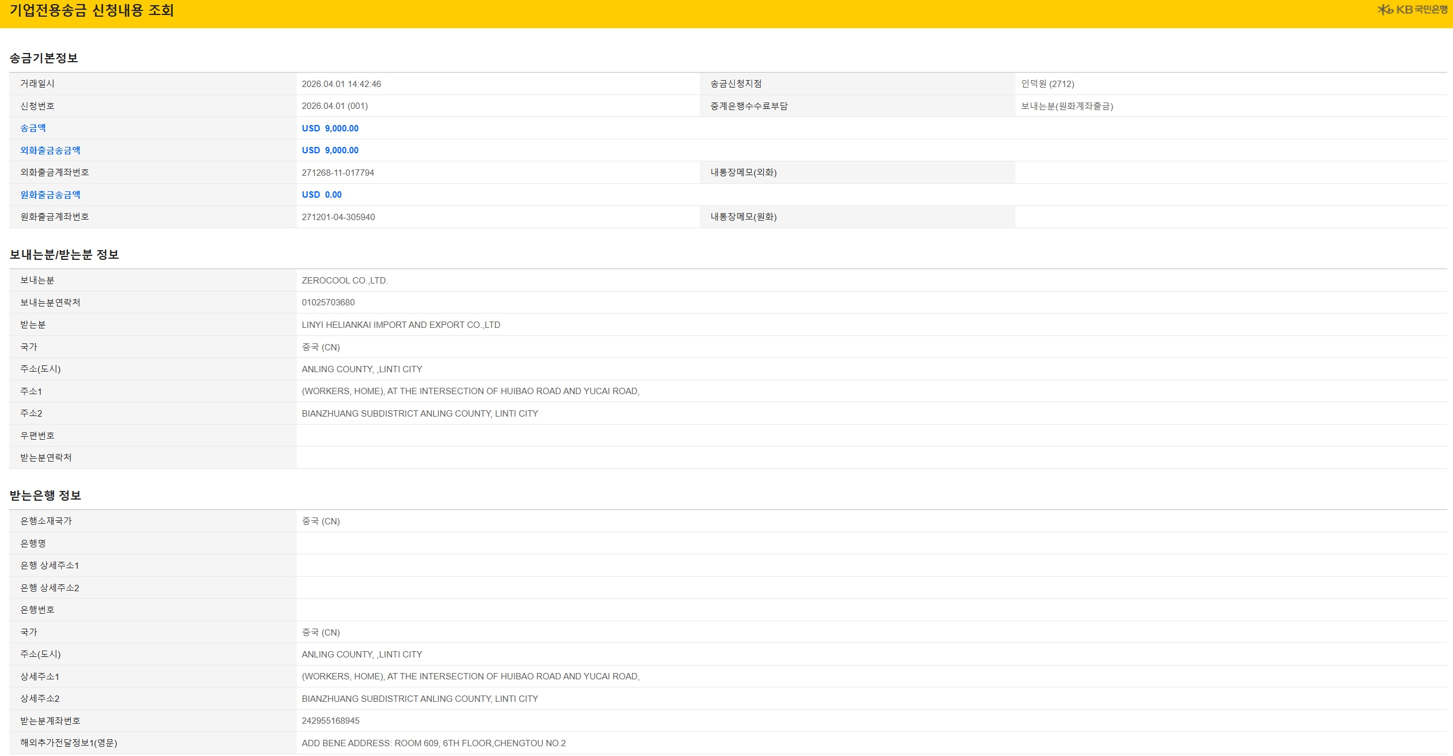The width and height of the screenshot is (1453, 756).
Task: Click the 원화출금송금액 USD 0.00 value
Action: pos(322,195)
